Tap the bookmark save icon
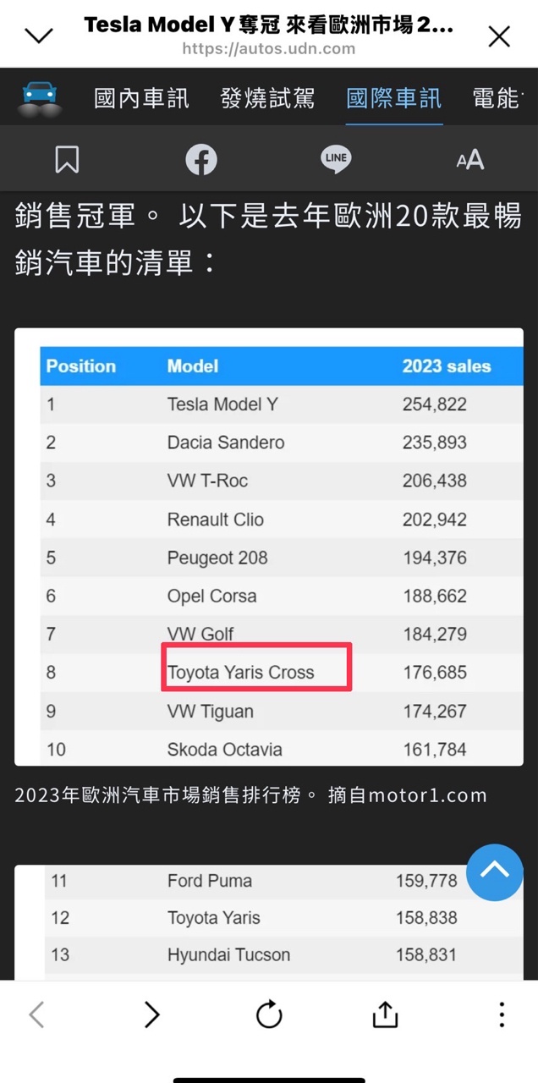Screen dimensions: 538x1083 [x=67, y=159]
